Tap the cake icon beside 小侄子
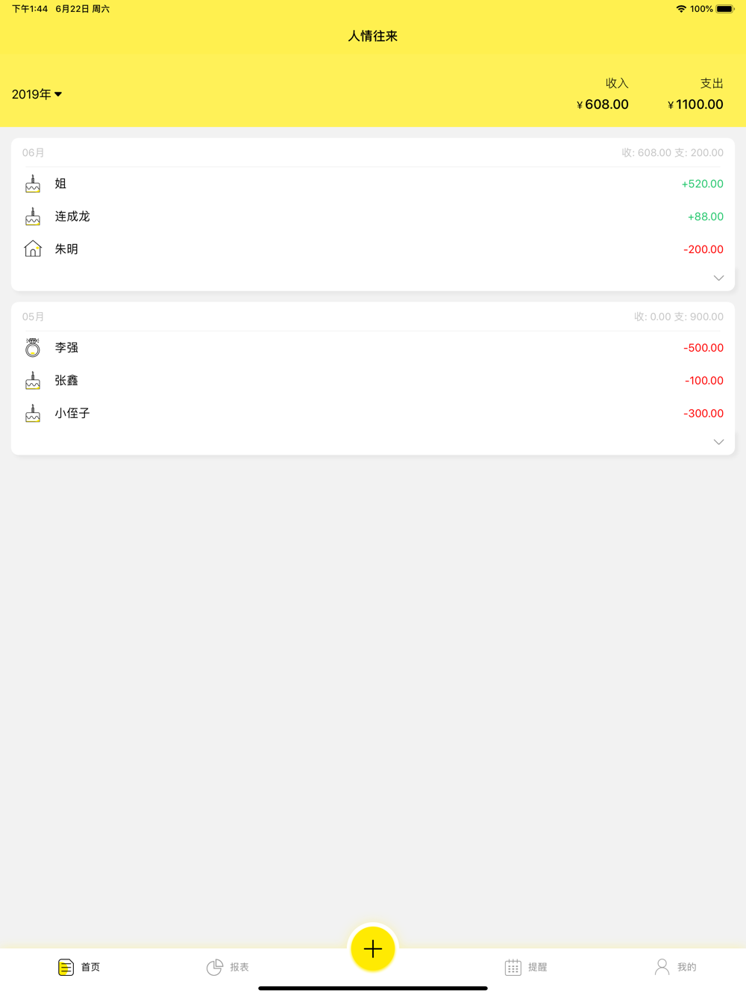The width and height of the screenshot is (746, 996). click(x=33, y=413)
